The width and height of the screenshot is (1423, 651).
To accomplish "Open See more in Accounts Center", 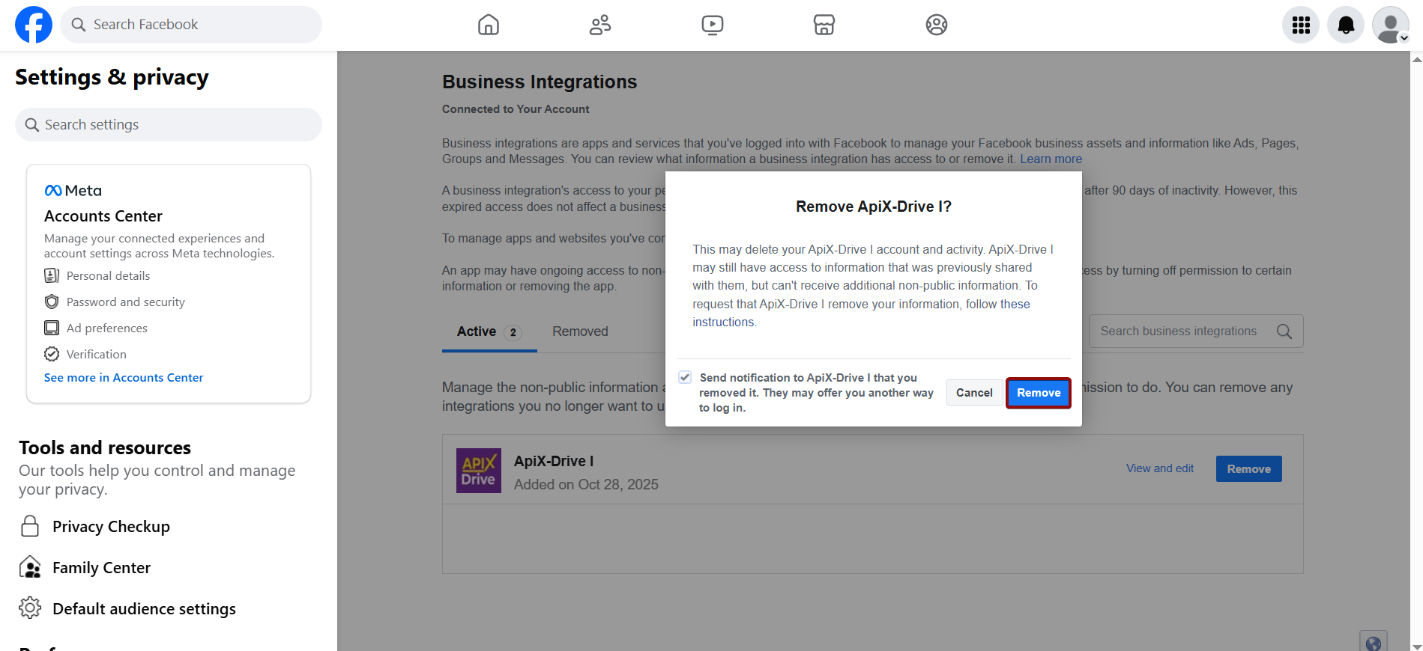I will point(124,378).
